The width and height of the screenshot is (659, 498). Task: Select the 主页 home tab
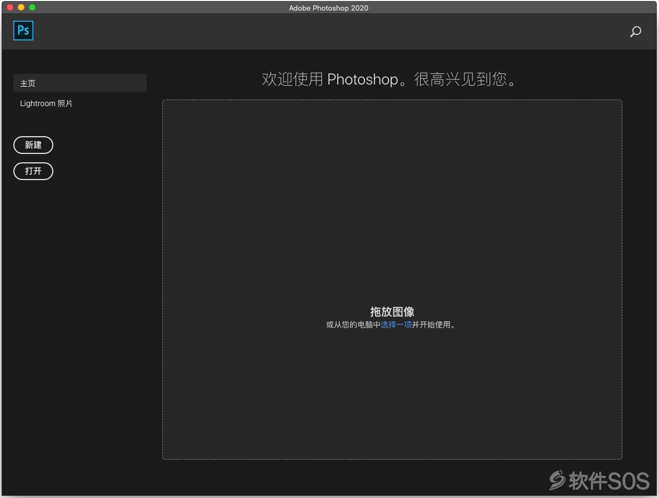click(80, 83)
